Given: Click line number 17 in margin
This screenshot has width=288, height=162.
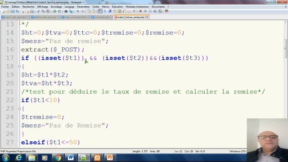Looking at the screenshot, I should 10,58.
